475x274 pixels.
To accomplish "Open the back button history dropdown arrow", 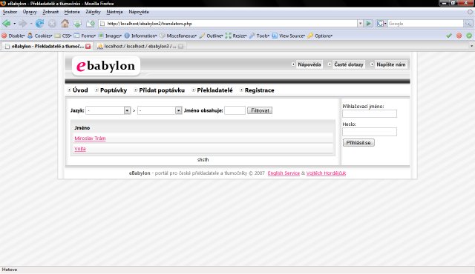I will [x=14, y=23].
